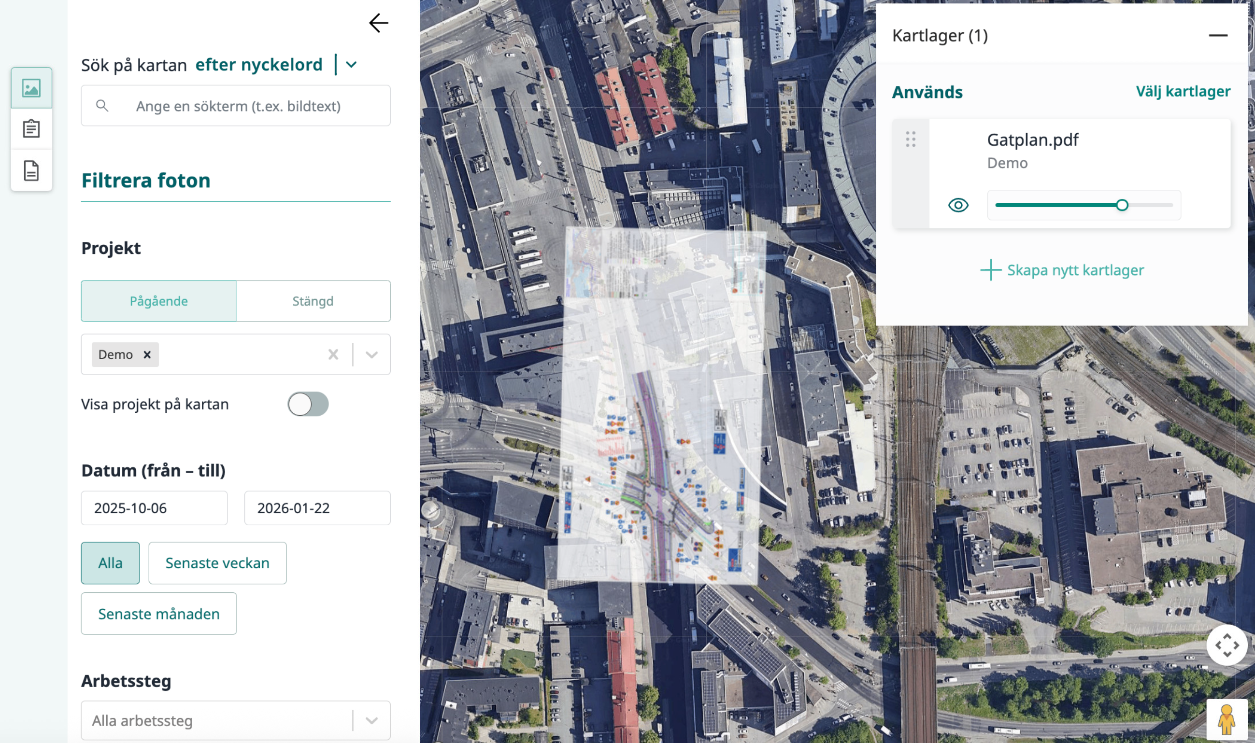Hide the Gatplan.pdf layer with eye icon
The width and height of the screenshot is (1255, 743).
tap(958, 205)
